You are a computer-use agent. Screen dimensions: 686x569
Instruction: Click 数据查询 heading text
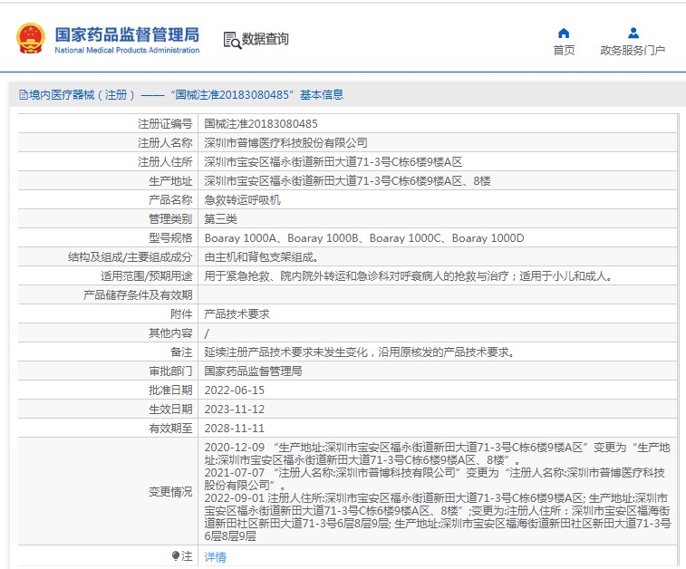click(266, 39)
